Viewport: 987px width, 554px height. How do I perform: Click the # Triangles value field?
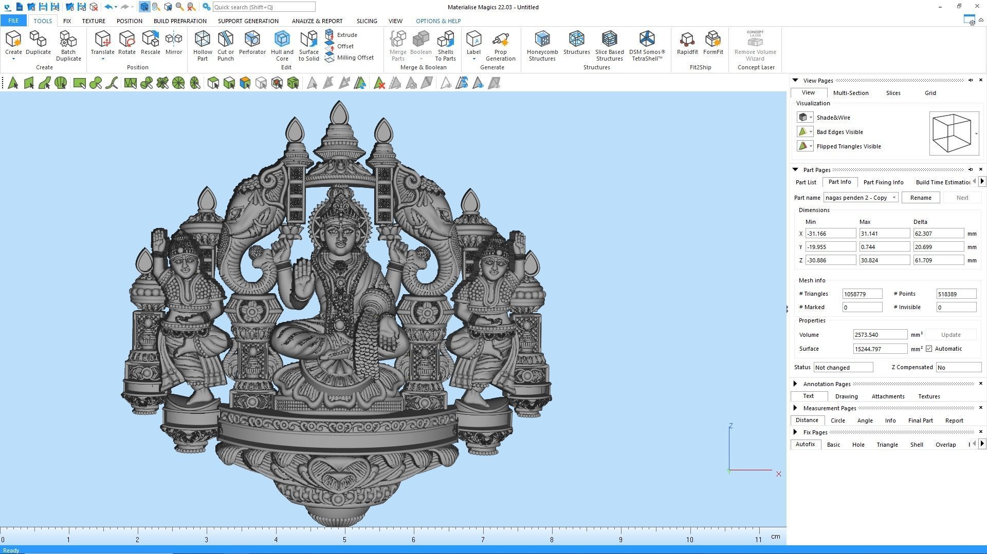(862, 294)
